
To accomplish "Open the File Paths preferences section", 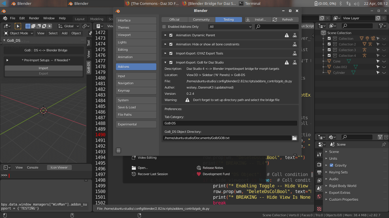I will tap(136, 115).
